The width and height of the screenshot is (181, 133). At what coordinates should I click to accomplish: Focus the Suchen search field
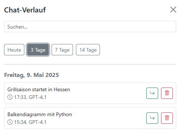click(x=90, y=27)
